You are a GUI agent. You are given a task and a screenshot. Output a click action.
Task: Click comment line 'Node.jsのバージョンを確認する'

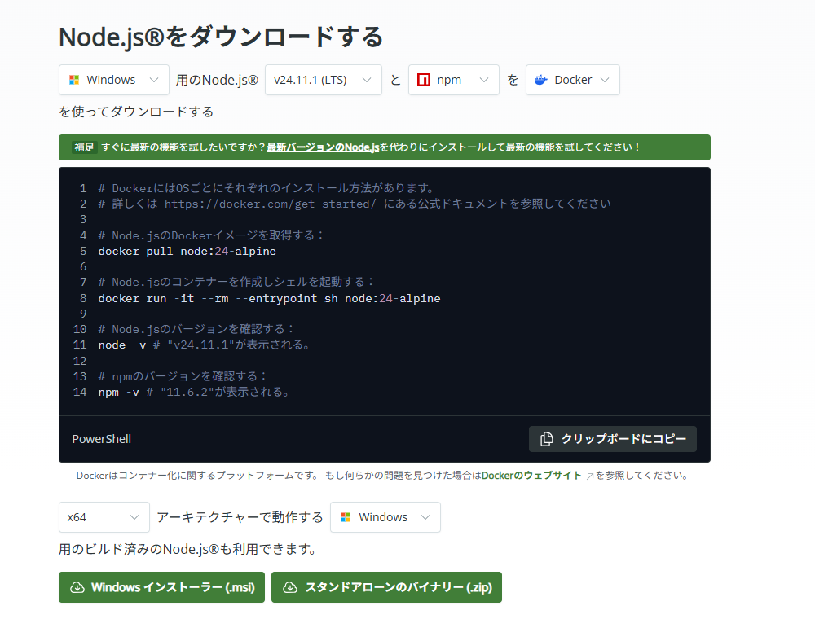pos(196,329)
